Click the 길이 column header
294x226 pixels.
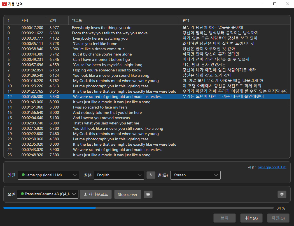pos(57,20)
